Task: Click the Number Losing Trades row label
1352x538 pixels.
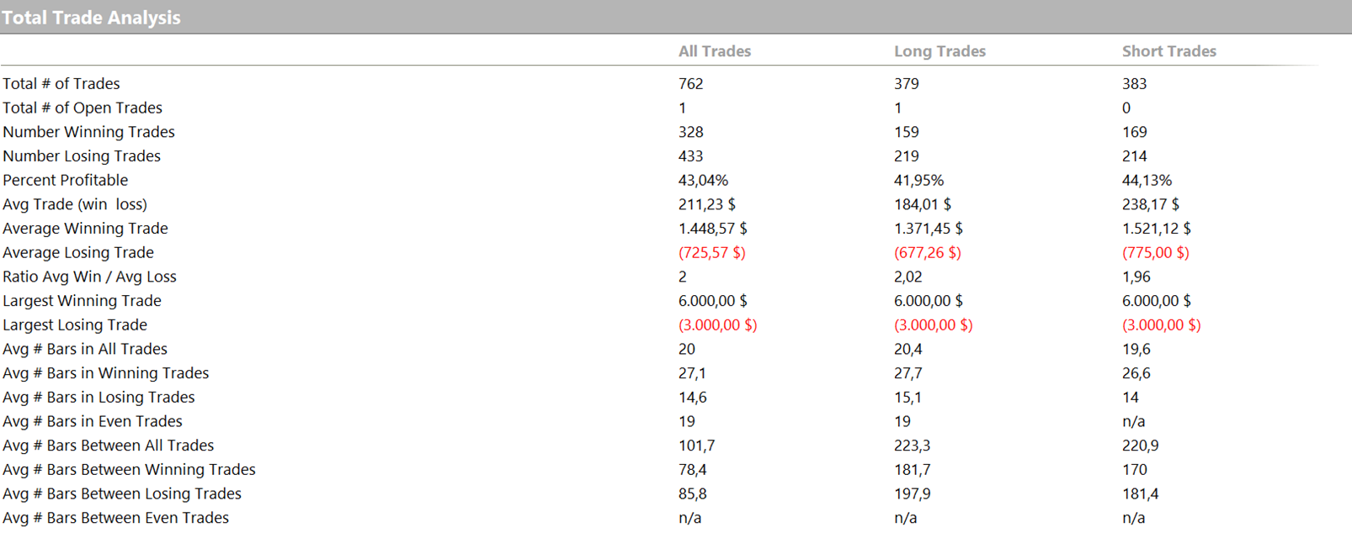Action: click(x=82, y=156)
